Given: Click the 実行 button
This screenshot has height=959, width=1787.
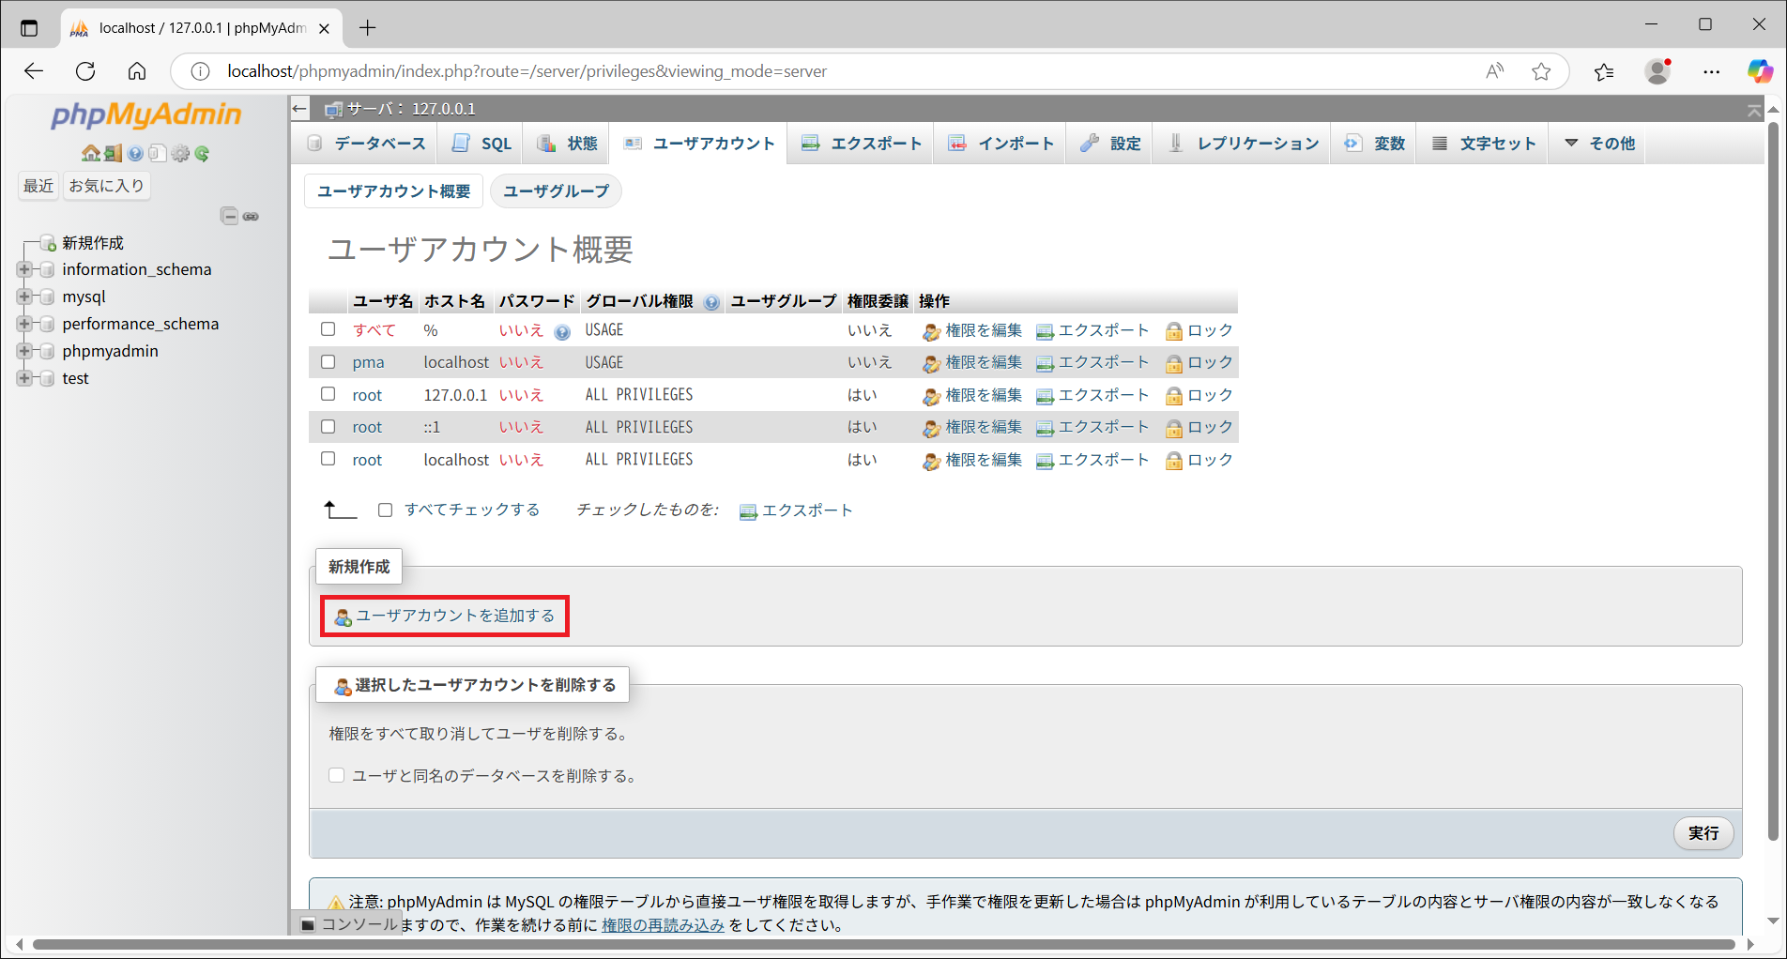Looking at the screenshot, I should click(x=1703, y=833).
